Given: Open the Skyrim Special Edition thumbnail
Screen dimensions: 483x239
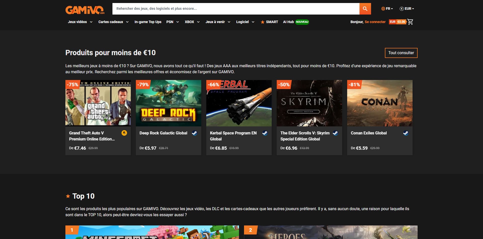Looking at the screenshot, I should tap(309, 103).
